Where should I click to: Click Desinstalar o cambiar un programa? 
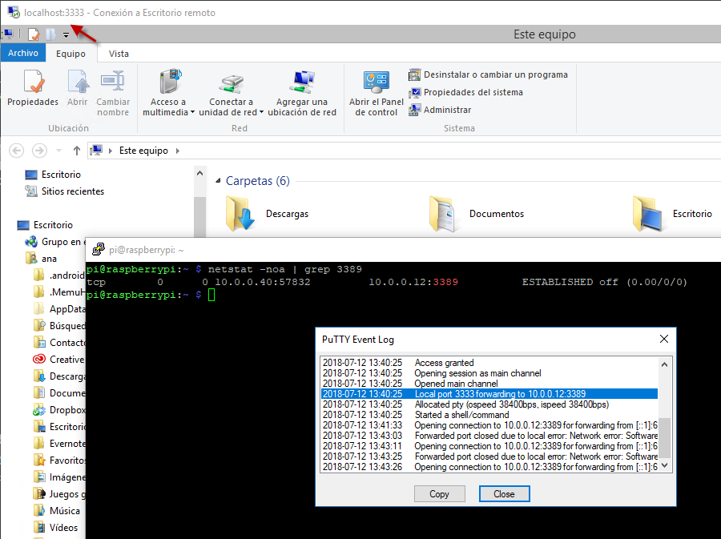(488, 74)
